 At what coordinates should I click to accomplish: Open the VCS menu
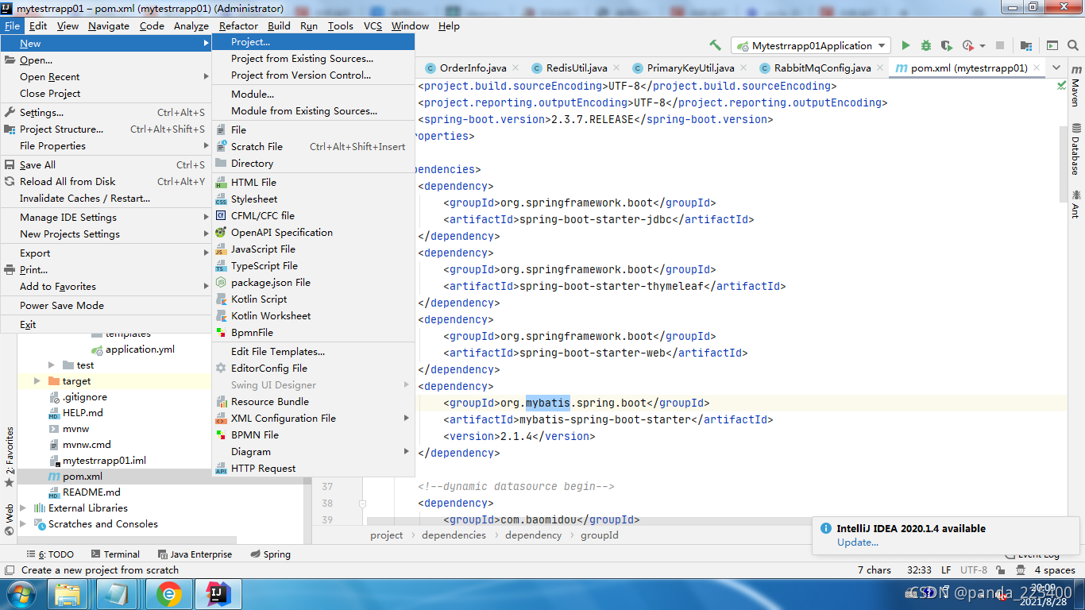(x=373, y=25)
